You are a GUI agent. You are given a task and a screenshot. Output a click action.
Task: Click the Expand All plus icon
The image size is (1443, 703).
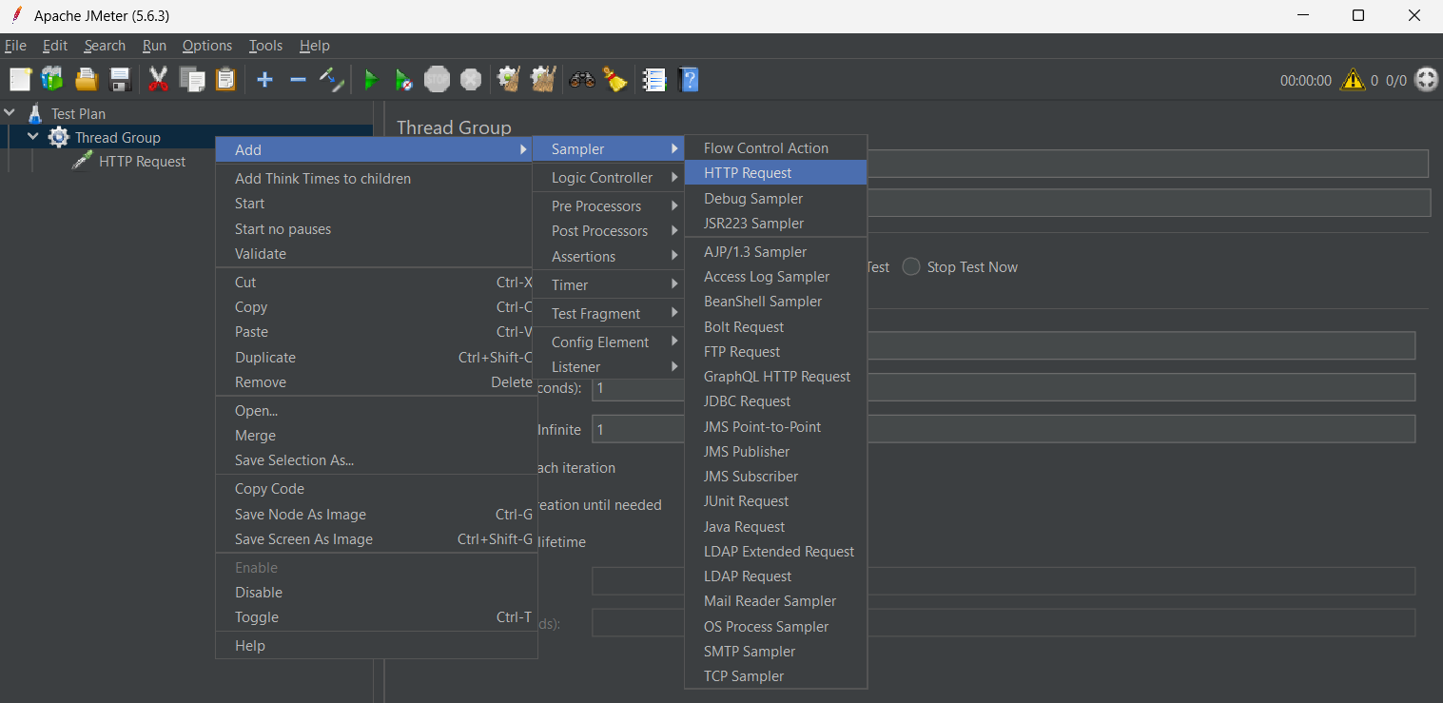[265, 80]
